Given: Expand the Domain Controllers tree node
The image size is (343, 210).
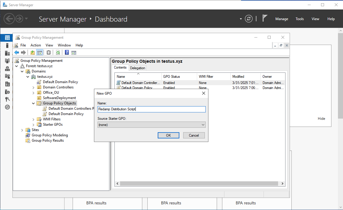Looking at the screenshot, I should (x=33, y=87).
